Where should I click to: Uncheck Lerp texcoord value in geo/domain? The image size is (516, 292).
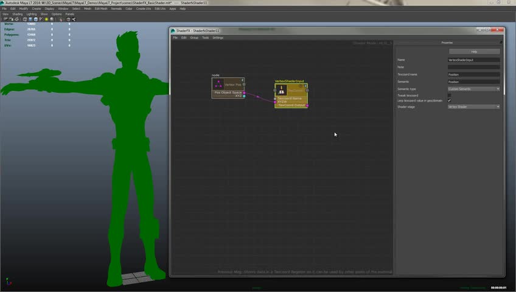(x=449, y=100)
